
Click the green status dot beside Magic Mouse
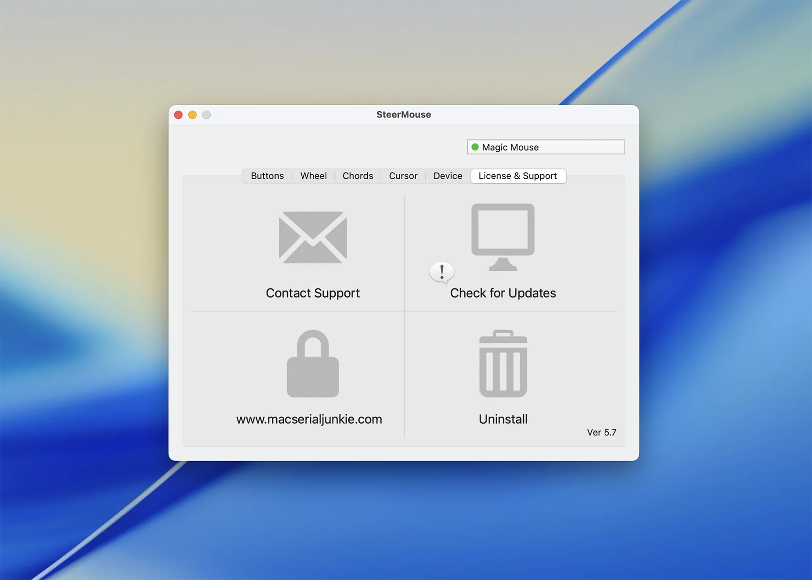(x=475, y=147)
